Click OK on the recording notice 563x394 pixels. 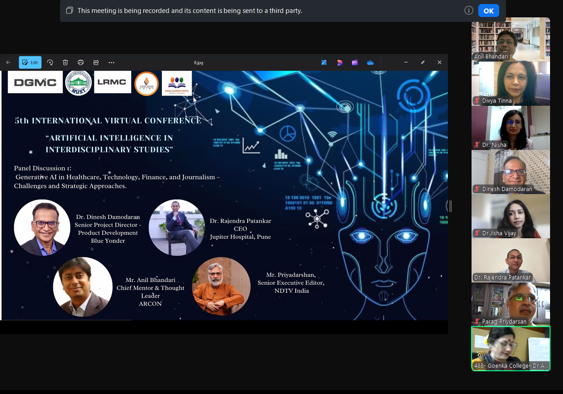pos(488,11)
